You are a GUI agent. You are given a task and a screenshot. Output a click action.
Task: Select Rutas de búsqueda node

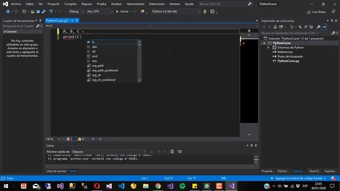(x=290, y=57)
